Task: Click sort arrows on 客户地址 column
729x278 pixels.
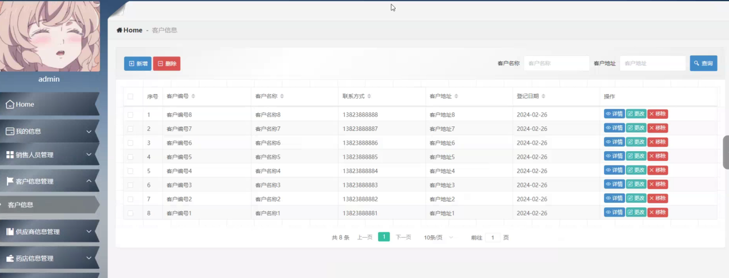Action: pyautogui.click(x=456, y=96)
